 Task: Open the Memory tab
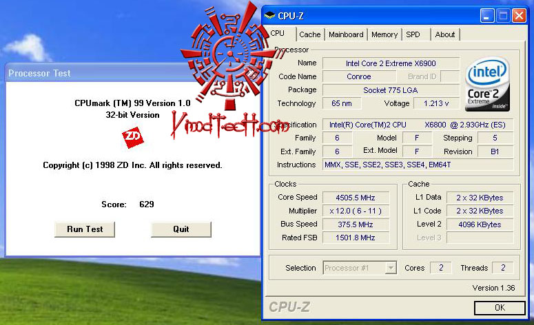click(x=384, y=34)
